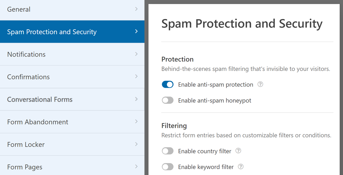Go to Notifications settings
Viewport: 343px width, 175px height.
click(26, 54)
